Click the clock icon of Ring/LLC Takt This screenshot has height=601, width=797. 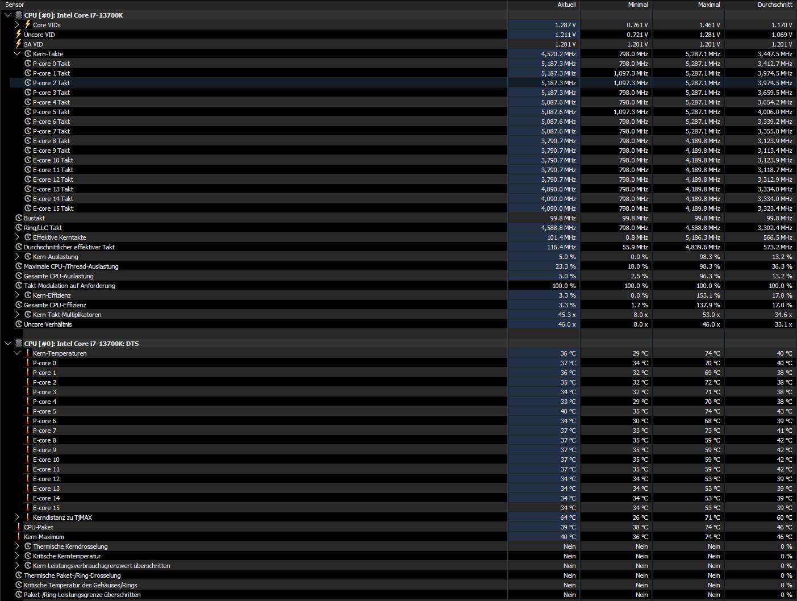click(x=19, y=228)
